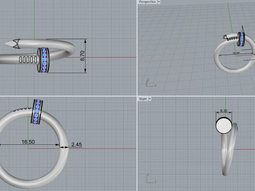Pick the blue gem collar in top-left viewport
The image size is (255, 191).
(45, 60)
